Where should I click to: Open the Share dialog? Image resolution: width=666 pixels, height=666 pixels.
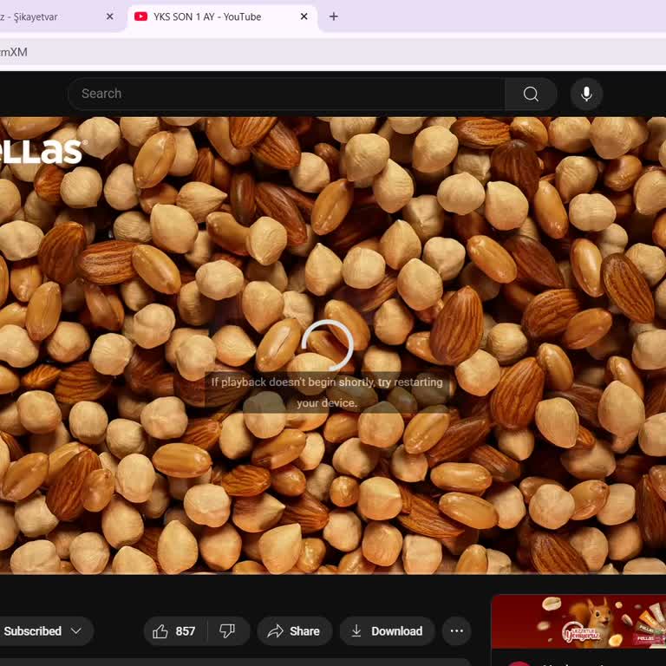click(294, 631)
